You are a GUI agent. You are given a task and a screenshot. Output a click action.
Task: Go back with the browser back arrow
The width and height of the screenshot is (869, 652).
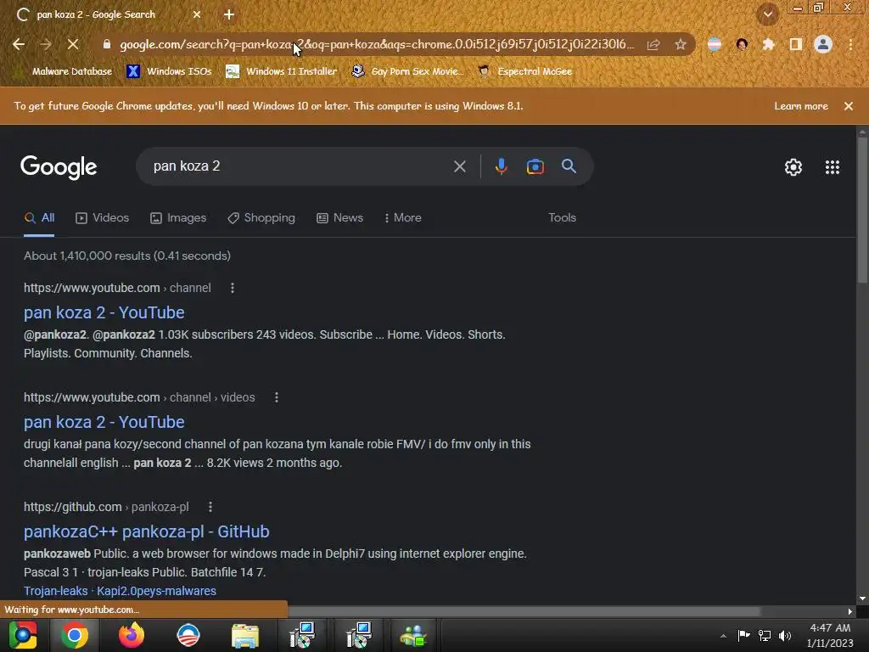pos(19,44)
